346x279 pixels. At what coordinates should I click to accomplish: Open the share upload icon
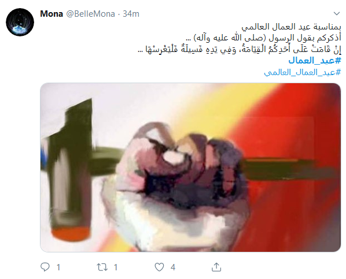(216, 267)
